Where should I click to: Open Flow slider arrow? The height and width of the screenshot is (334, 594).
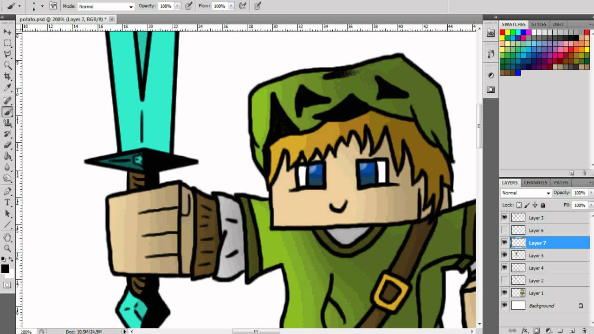click(x=230, y=6)
